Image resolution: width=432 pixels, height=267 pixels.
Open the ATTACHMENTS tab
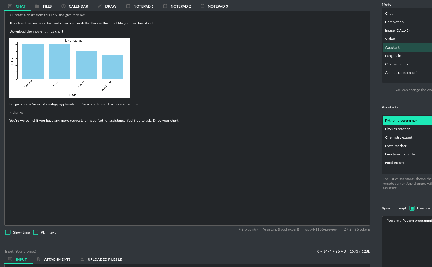(x=57, y=259)
